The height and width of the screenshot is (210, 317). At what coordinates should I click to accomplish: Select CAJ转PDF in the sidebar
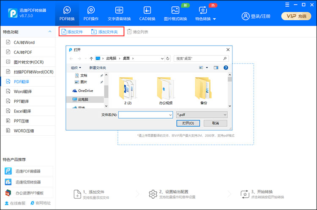[x=28, y=52]
